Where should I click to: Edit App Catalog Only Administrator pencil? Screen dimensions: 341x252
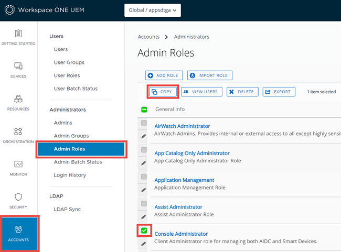pos(143,163)
